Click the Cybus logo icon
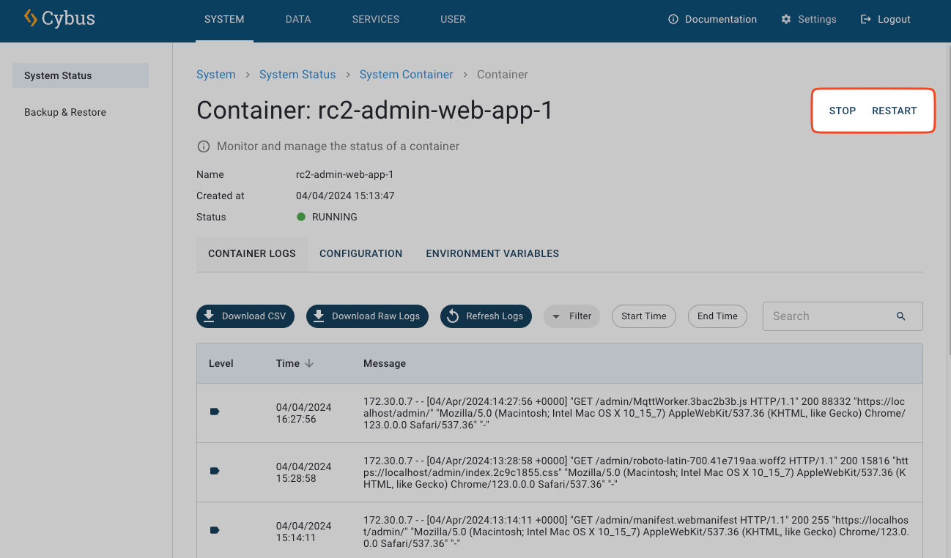The height and width of the screenshot is (558, 951). [x=30, y=18]
